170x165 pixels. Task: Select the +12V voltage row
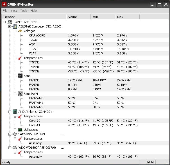click(x=99, y=49)
